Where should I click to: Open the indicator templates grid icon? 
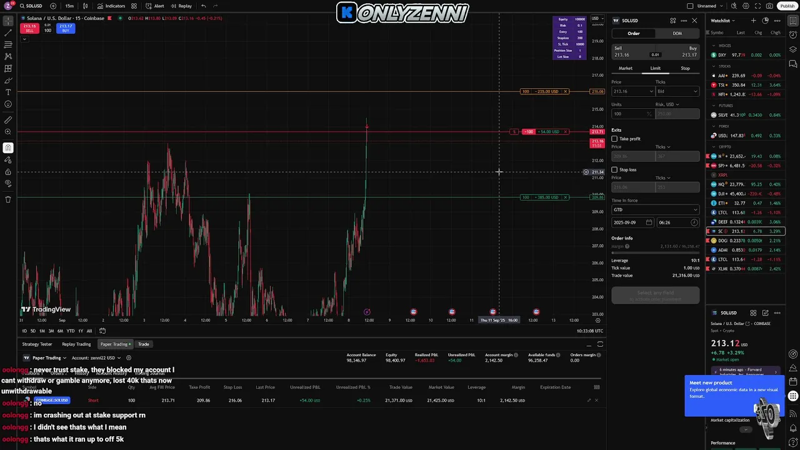[x=134, y=6]
